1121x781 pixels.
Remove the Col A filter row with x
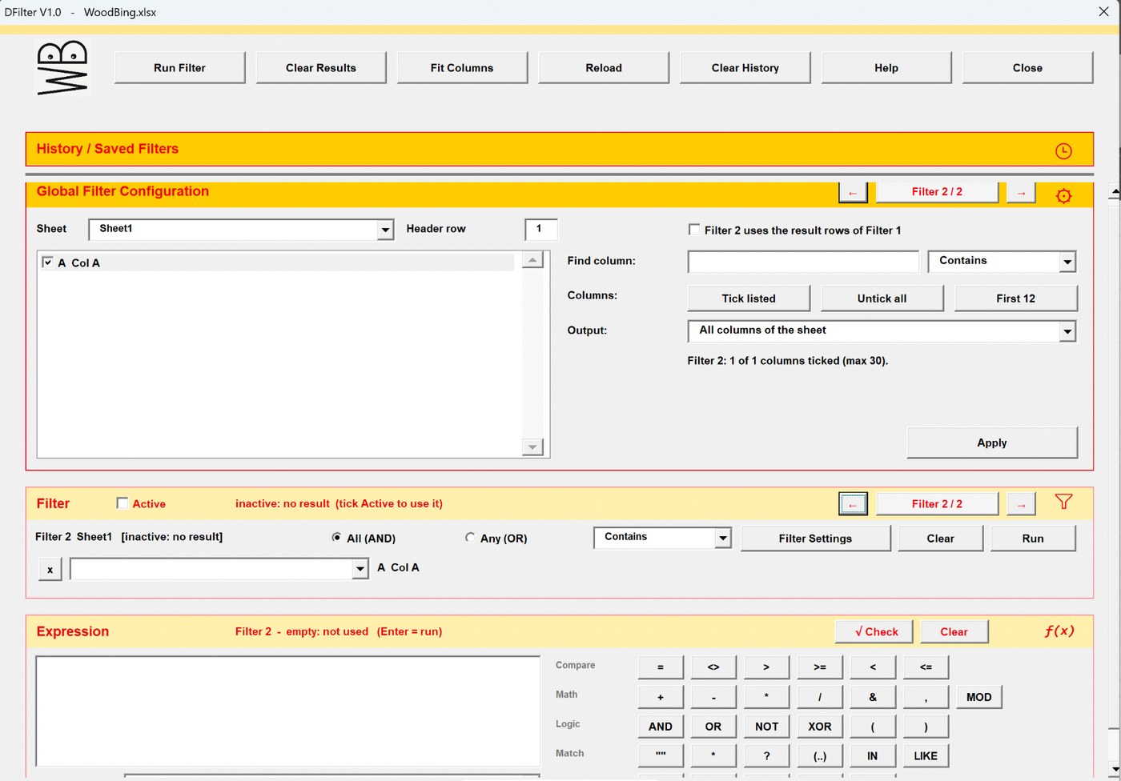tap(50, 570)
